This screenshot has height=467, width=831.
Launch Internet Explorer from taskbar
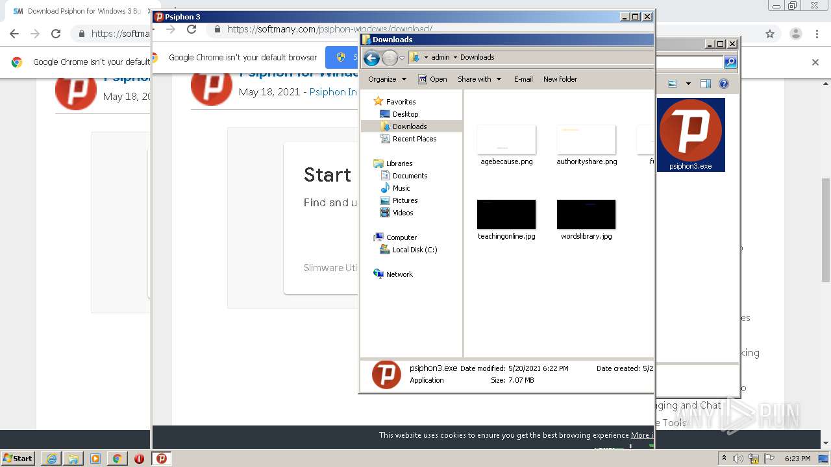pos(51,459)
